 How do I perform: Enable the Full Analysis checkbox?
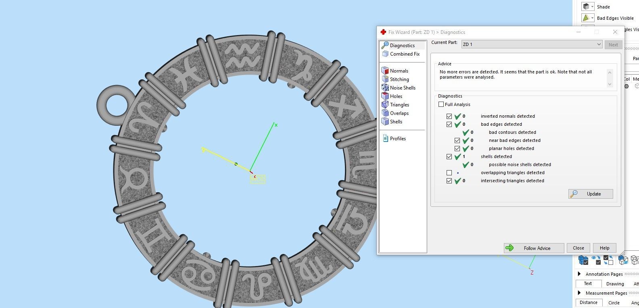click(x=441, y=104)
